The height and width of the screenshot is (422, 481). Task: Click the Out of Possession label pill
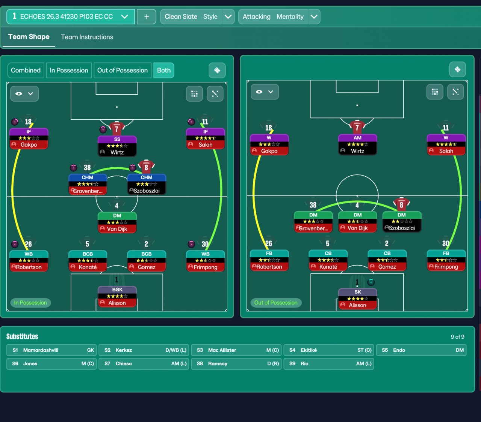276,303
